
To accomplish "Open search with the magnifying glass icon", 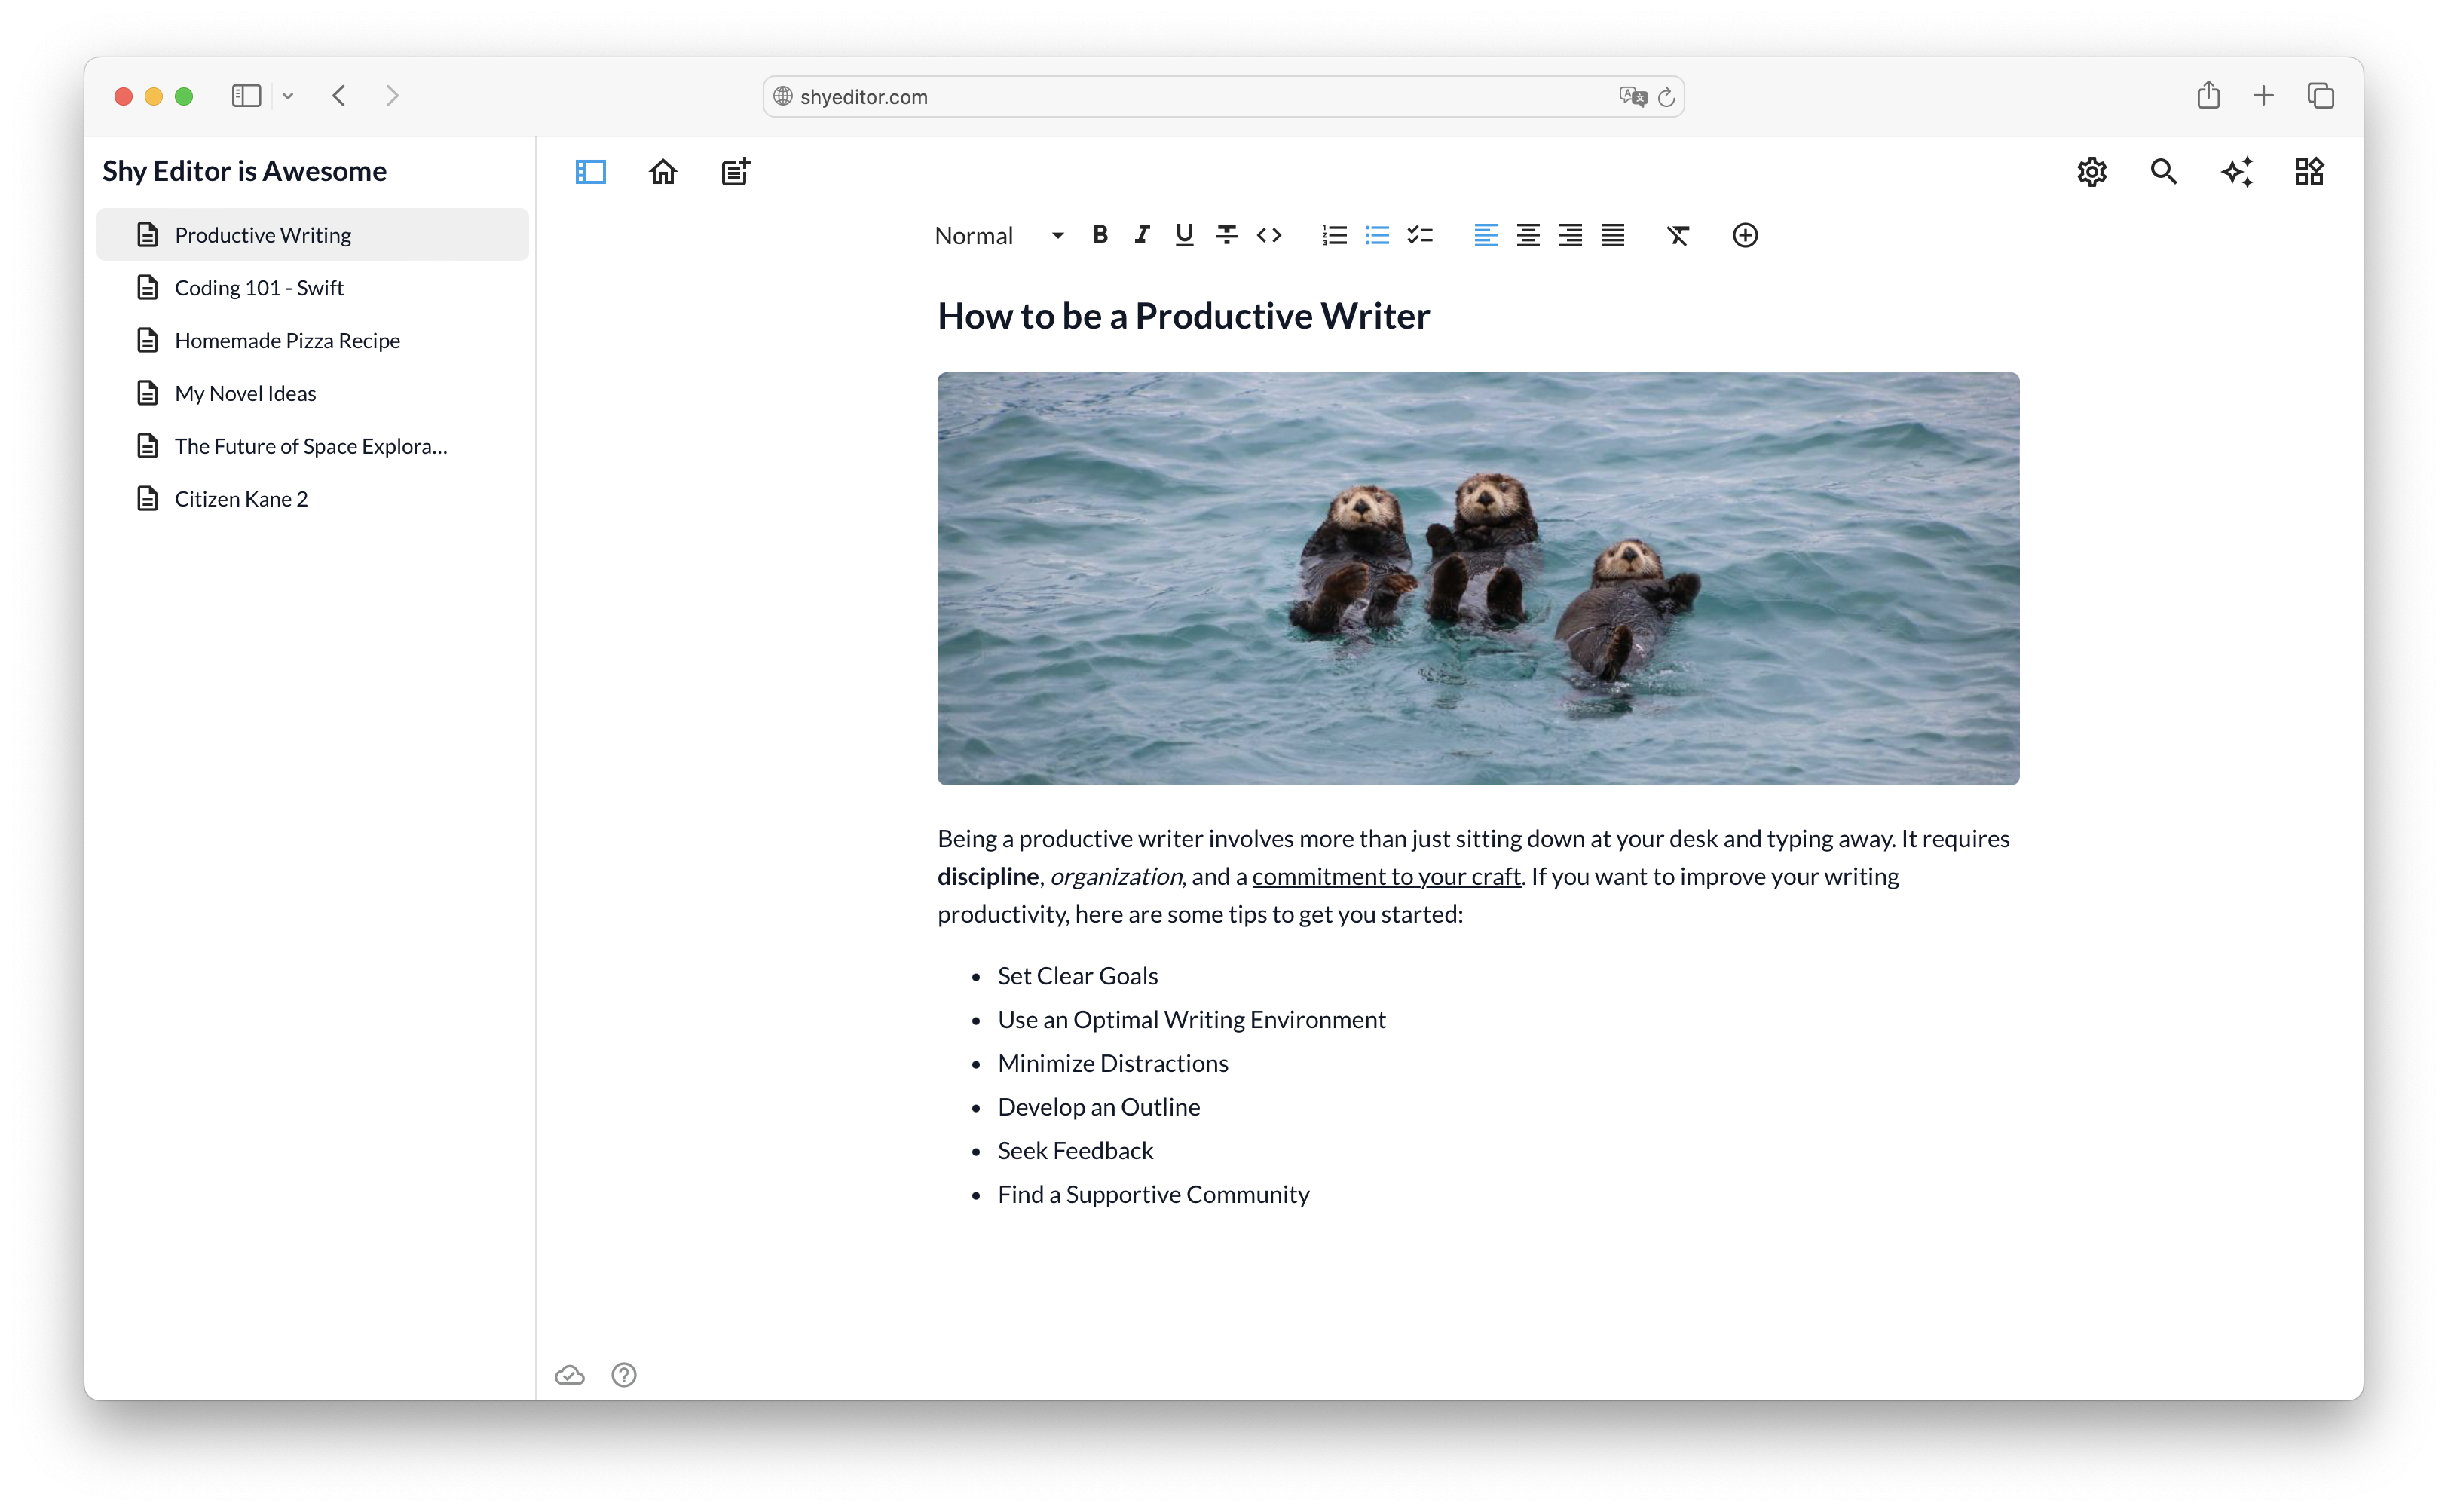I will tap(2163, 172).
